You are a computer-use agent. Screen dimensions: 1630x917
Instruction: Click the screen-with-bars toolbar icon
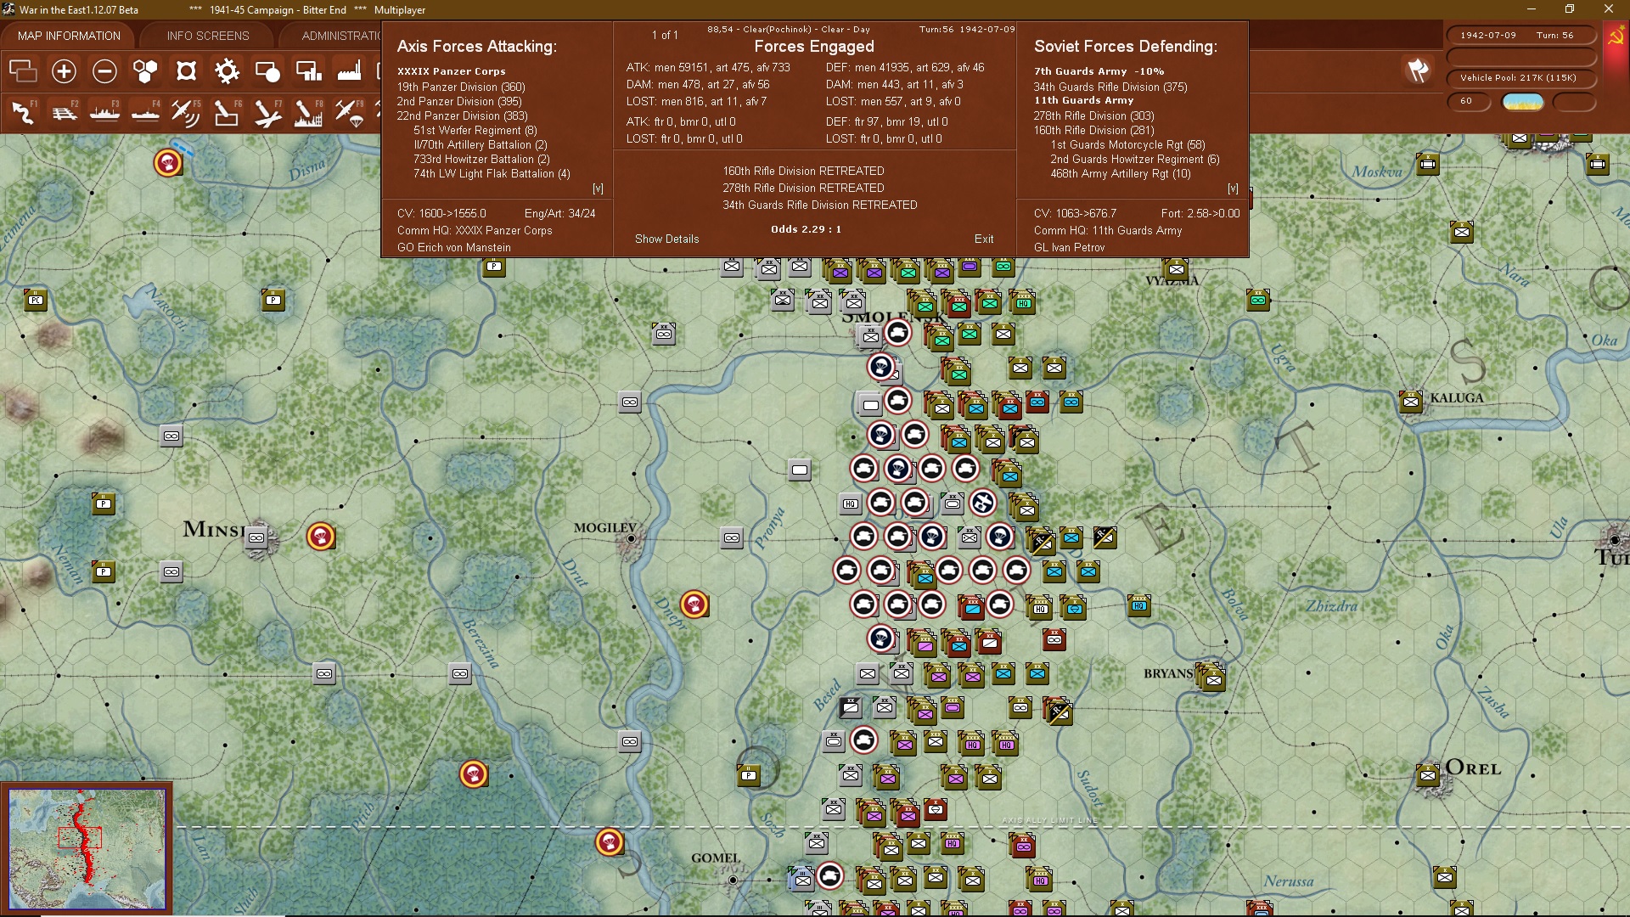coord(308,71)
